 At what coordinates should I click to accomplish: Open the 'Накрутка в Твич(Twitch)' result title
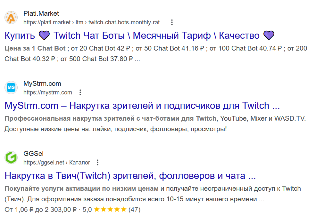130,176
